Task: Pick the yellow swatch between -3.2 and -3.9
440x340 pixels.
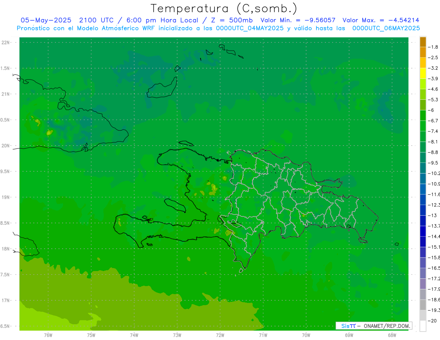Action: tap(423, 73)
